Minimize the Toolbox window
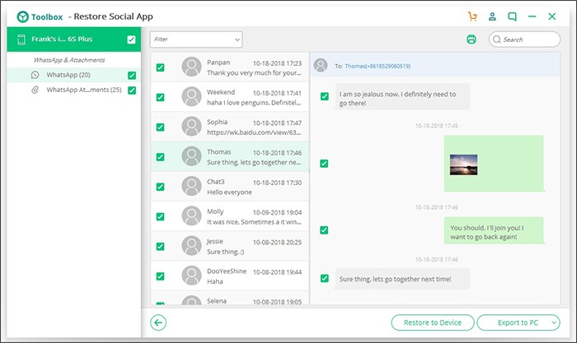Screen dimensions: 577x343 click(532, 16)
